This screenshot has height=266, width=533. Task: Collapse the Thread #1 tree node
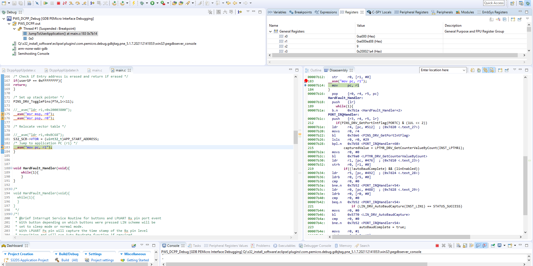click(x=14, y=29)
